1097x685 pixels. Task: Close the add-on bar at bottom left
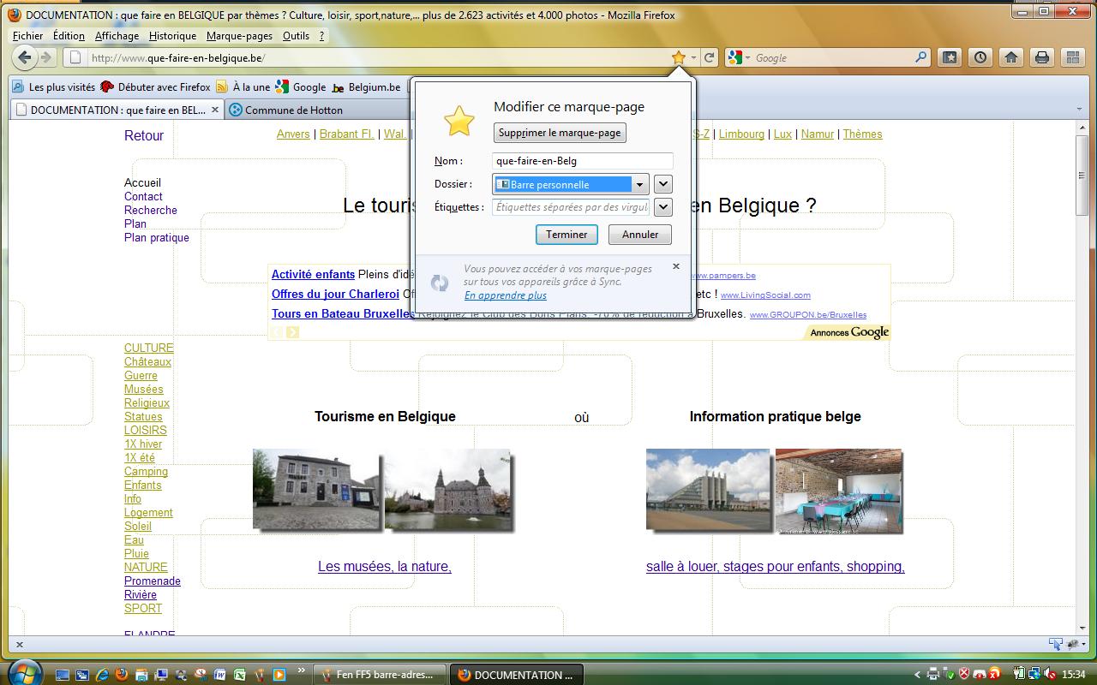click(20, 645)
